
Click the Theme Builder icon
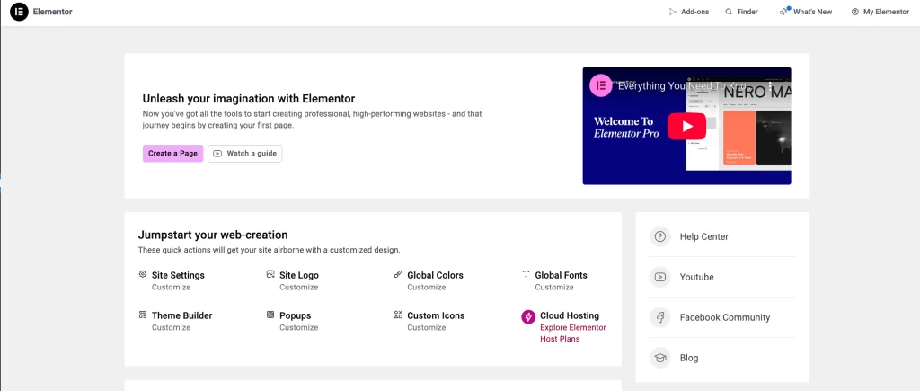[x=143, y=315]
